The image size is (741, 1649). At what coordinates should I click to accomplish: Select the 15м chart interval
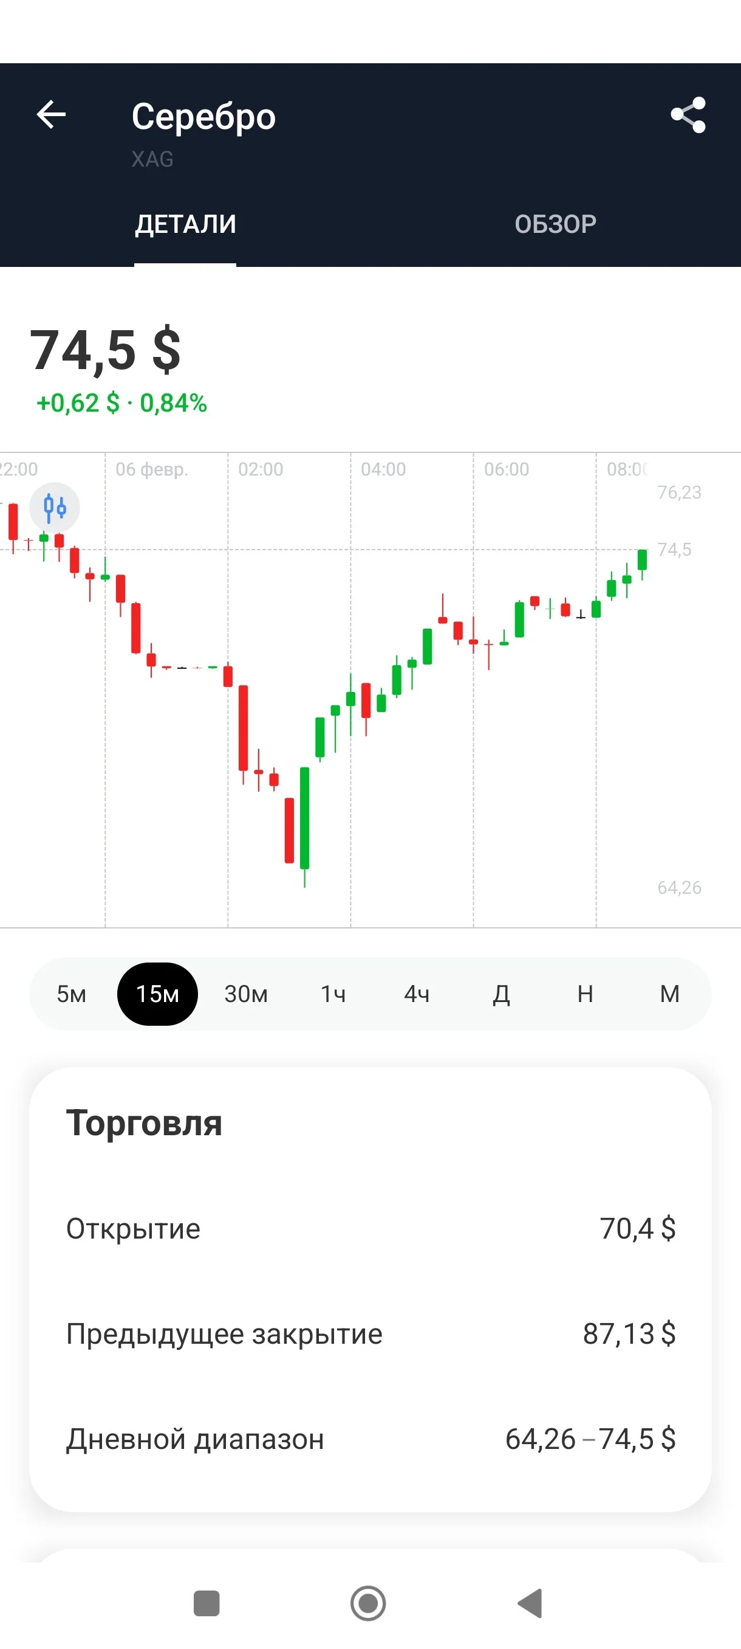(x=157, y=994)
